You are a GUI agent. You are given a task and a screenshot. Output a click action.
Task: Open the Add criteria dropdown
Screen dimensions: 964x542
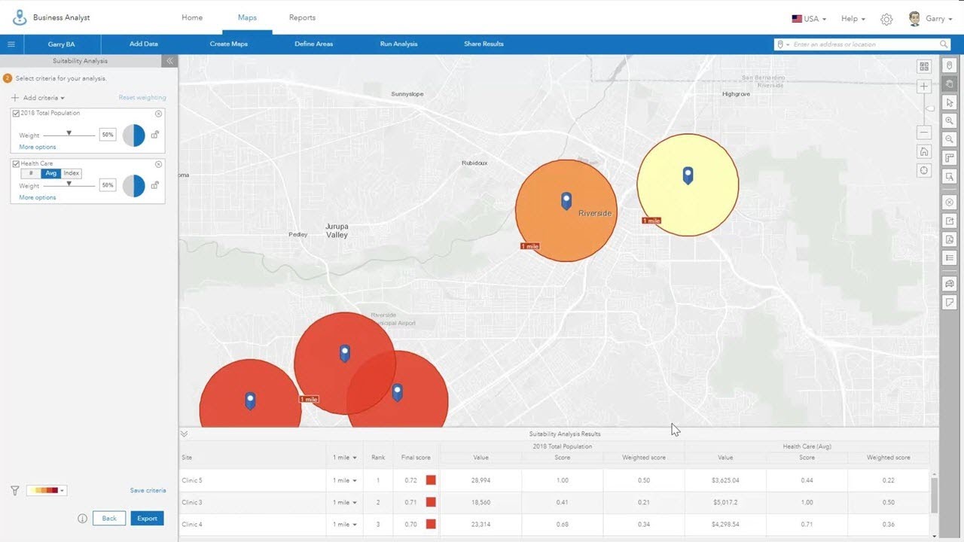pos(38,98)
